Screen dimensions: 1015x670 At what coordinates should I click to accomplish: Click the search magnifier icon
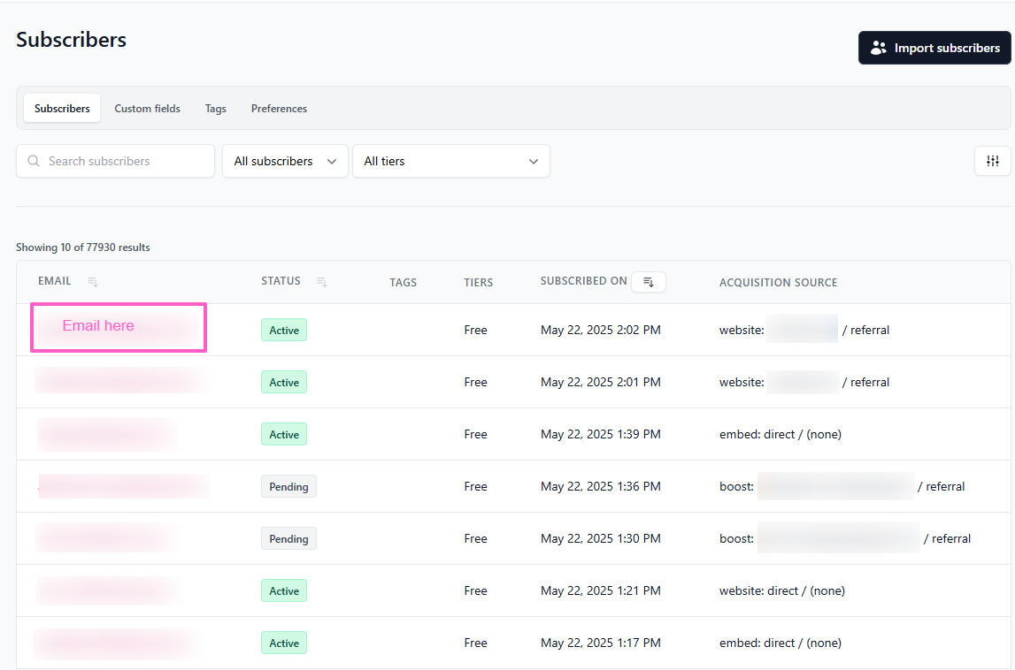[x=34, y=161]
